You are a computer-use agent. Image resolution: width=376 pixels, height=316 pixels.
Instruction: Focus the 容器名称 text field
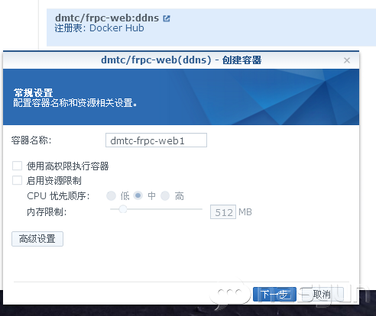(x=156, y=140)
